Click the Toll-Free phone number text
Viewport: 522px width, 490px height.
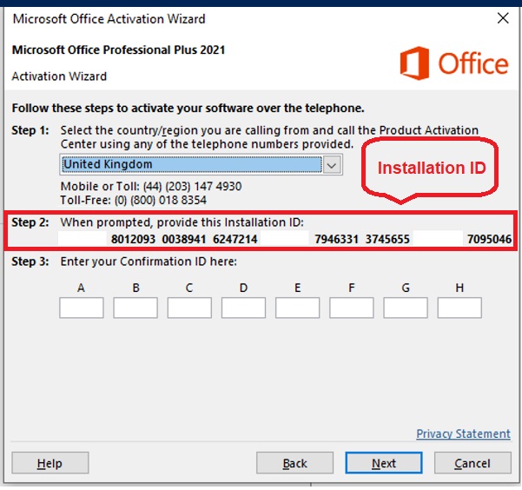click(133, 200)
